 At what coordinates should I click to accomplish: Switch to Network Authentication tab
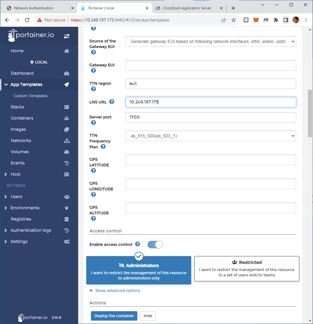coord(39,8)
